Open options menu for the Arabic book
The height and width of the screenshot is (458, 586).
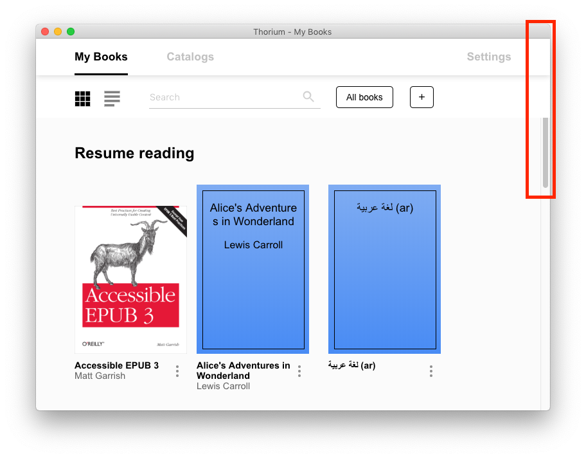[431, 371]
